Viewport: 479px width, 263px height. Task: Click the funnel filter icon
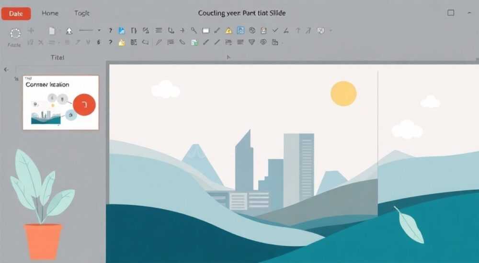click(x=252, y=42)
